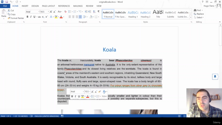This screenshot has width=222, height=125.
Task: Open ribbon font size dropdown
Action: pyautogui.click(x=48, y=12)
